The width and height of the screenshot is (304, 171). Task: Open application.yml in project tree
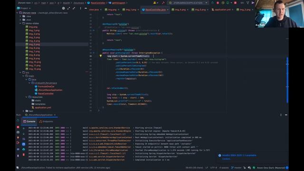41,107
